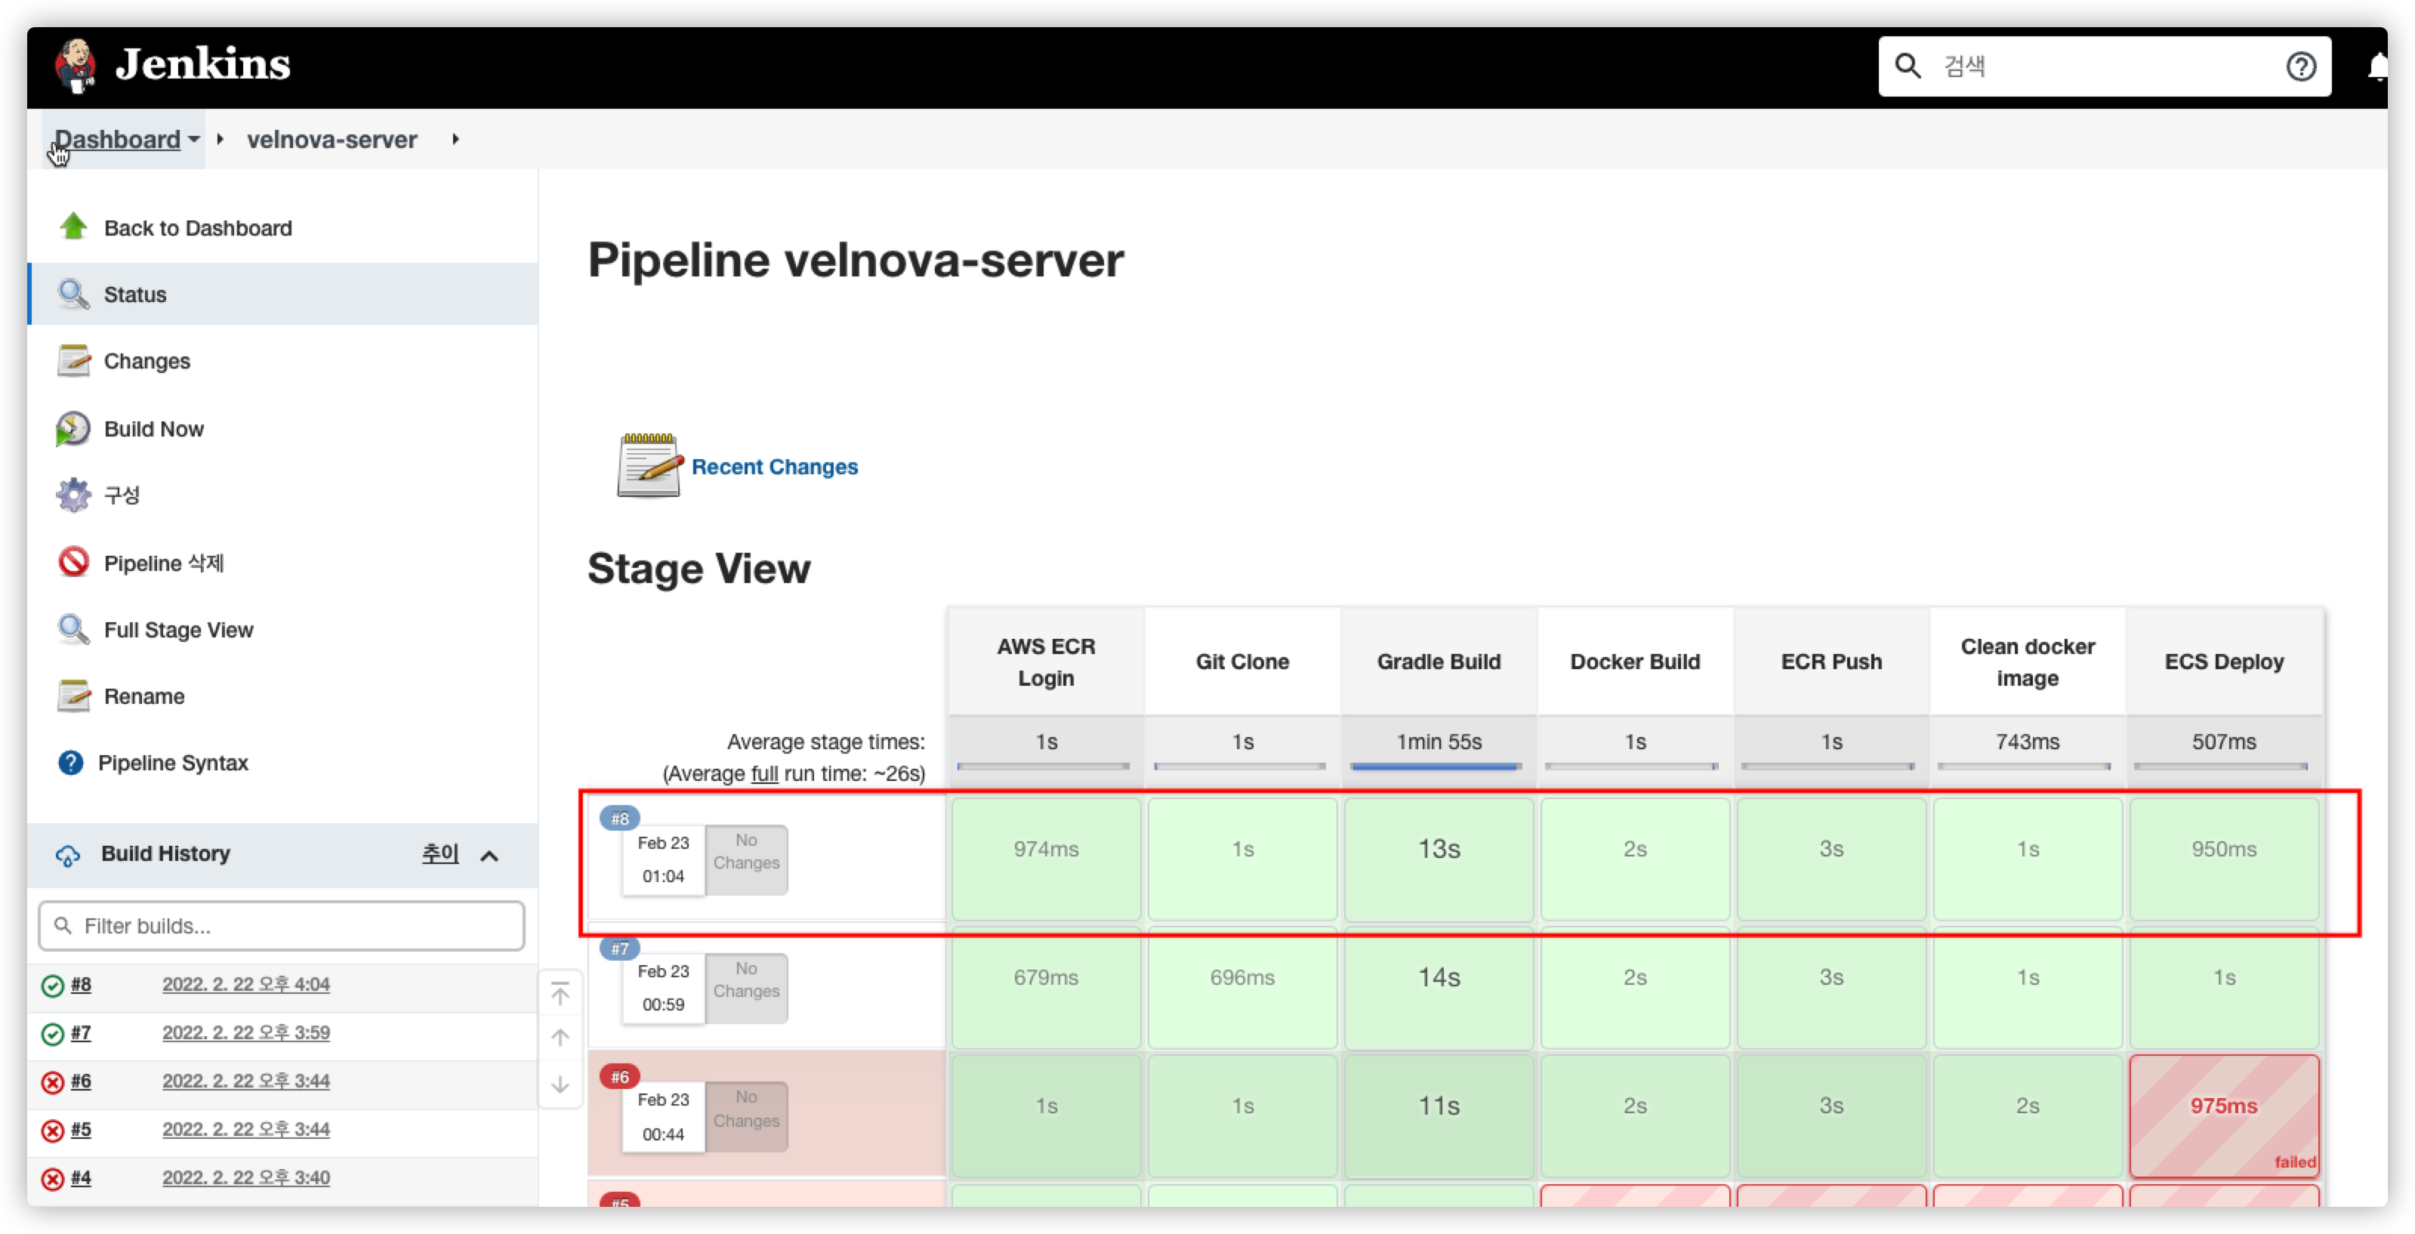The height and width of the screenshot is (1234, 2415).
Task: Open the Dashboard breadcrumb dropdown arrow
Action: [194, 139]
